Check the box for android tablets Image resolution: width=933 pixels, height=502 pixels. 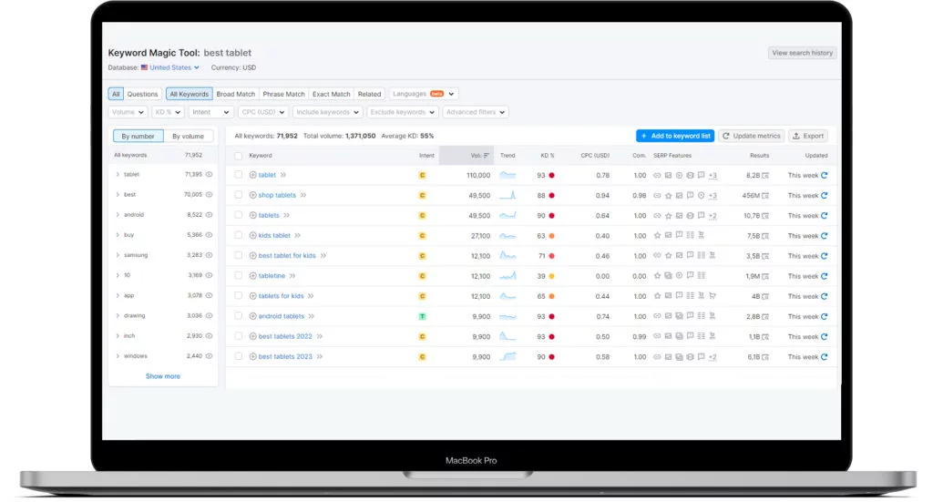click(238, 316)
